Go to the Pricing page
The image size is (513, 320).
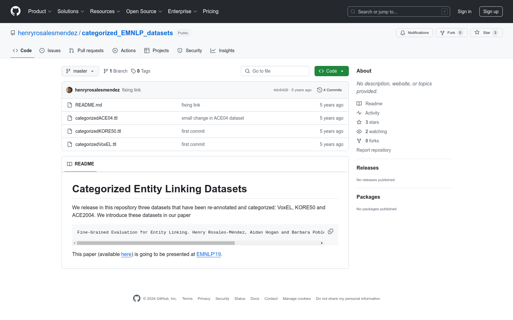[211, 12]
